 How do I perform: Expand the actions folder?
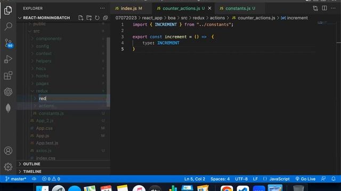point(46,106)
